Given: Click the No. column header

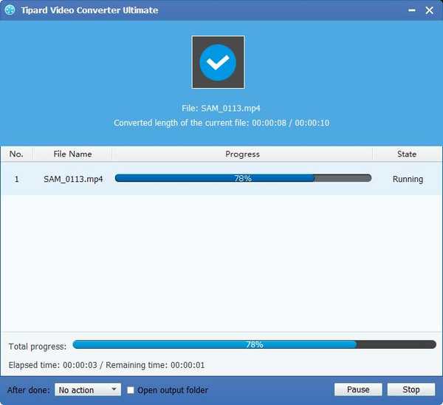Looking at the screenshot, I should pyautogui.click(x=16, y=154).
